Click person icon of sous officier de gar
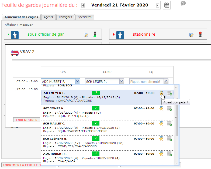The width and height of the screenshot is (211, 169). tap(15, 35)
